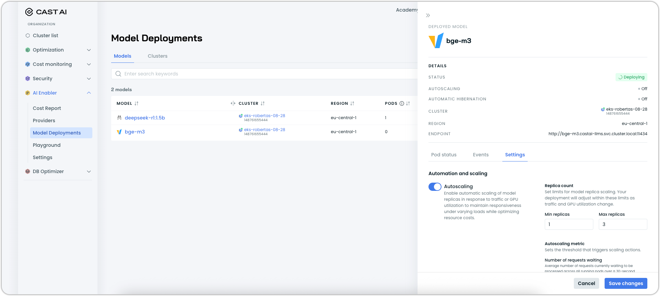Screen dimensions: 660x296
Task: Open eks-robertas-08-28 cluster in details
Action: pos(626,109)
